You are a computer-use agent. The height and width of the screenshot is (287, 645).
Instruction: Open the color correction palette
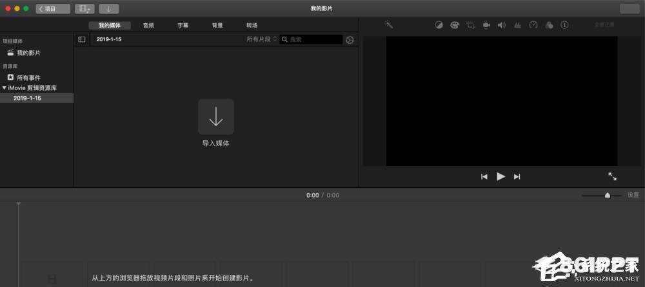click(455, 25)
